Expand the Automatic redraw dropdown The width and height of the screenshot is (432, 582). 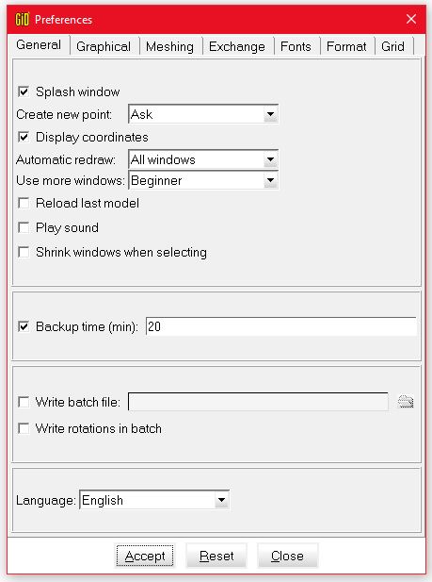(x=203, y=159)
